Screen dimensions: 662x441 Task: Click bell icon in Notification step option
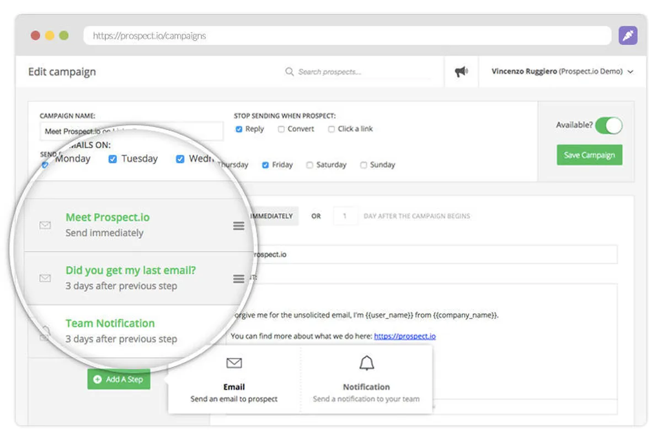(x=366, y=363)
